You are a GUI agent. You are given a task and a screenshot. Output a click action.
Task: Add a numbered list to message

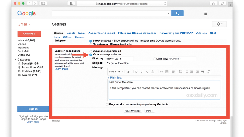point(181,72)
